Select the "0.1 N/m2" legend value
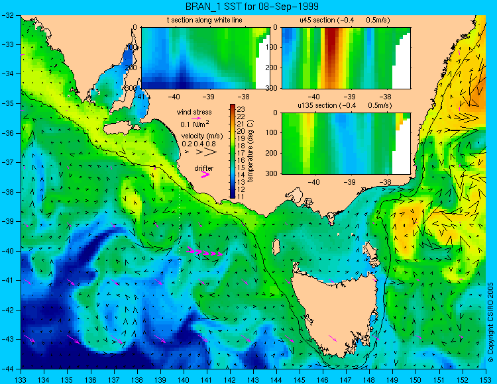This screenshot has height=384, width=497. tap(195, 124)
